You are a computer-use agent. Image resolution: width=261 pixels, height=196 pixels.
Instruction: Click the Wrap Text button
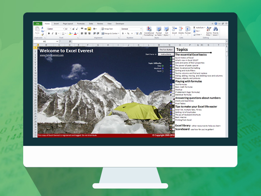[x=107, y=29]
